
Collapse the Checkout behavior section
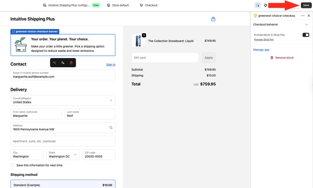[306, 24]
